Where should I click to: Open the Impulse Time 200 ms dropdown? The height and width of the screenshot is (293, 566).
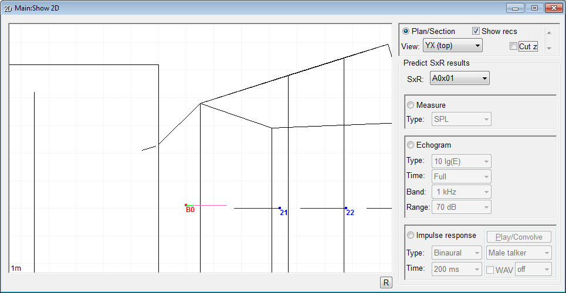tap(457, 269)
